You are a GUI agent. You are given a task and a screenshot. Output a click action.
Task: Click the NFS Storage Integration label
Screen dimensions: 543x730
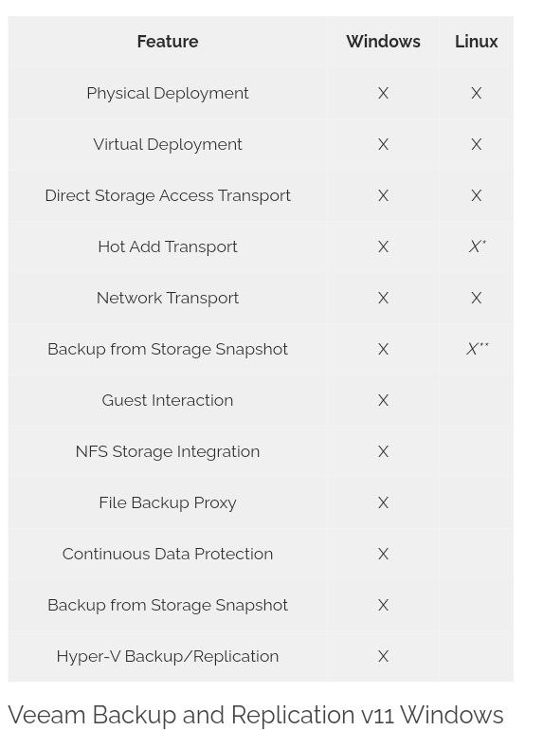(168, 451)
